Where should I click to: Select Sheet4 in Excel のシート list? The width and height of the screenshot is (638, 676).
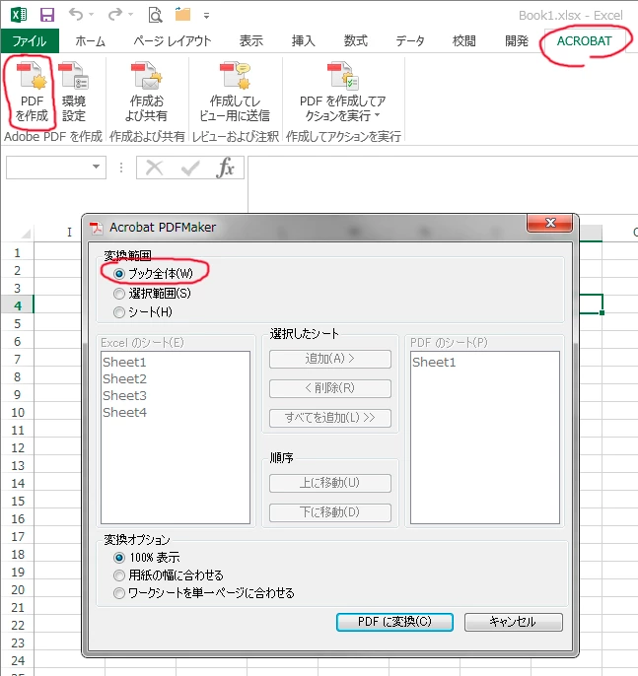click(124, 413)
